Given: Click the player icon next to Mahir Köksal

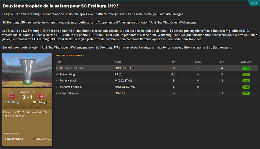Looking at the screenshot, I should [57, 81].
